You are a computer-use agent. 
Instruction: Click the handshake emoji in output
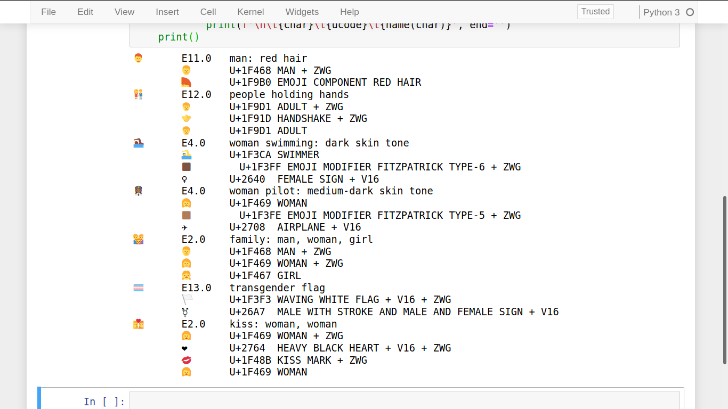pyautogui.click(x=186, y=119)
